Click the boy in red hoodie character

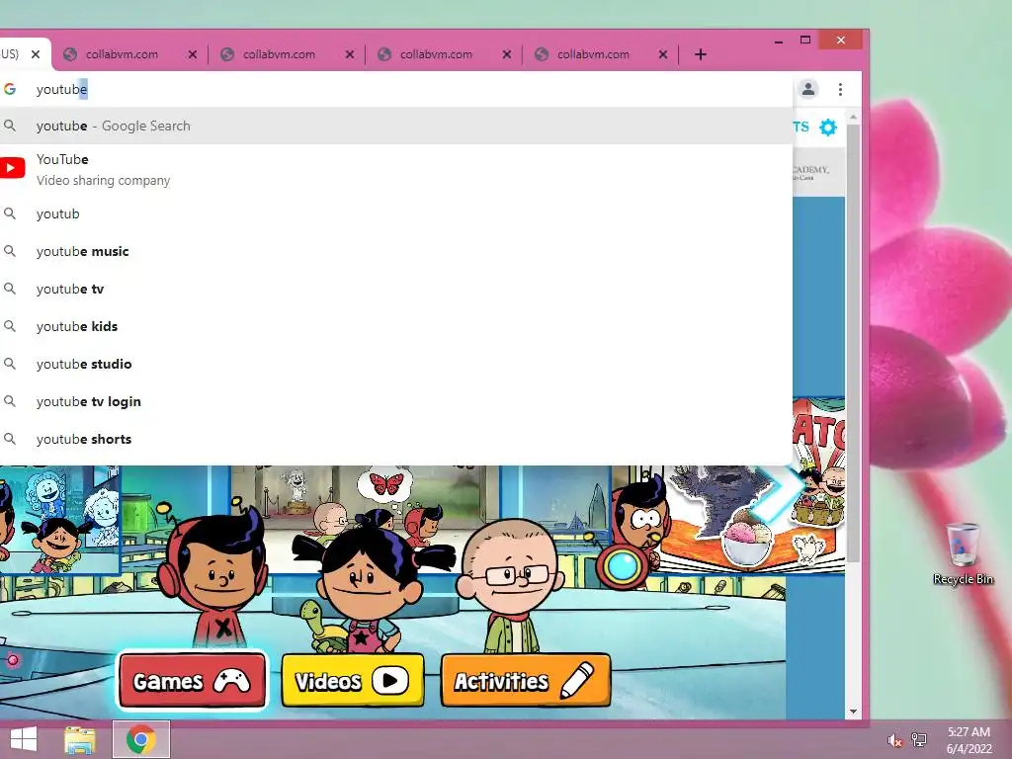click(214, 574)
